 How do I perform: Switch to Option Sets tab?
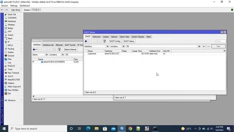[x=124, y=37]
